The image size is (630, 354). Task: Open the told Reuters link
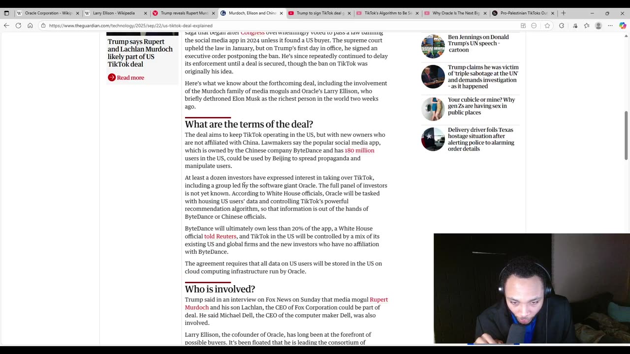coord(220,236)
